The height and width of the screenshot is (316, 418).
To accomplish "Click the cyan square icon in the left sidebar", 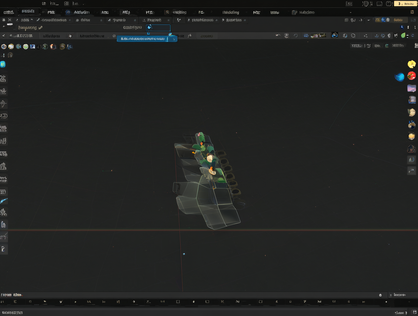I will tap(3, 64).
